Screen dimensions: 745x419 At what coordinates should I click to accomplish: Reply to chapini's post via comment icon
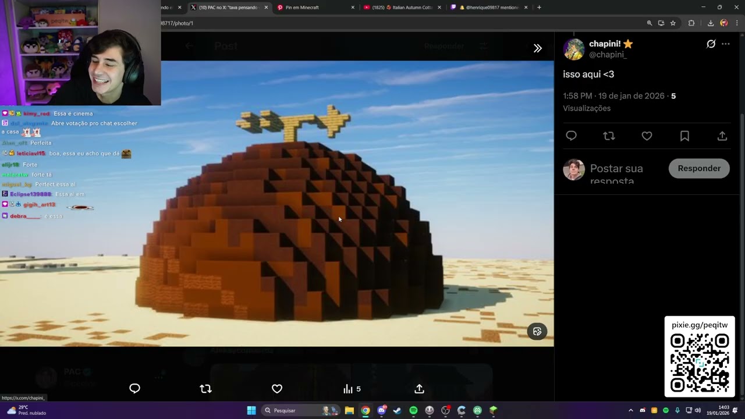571,136
